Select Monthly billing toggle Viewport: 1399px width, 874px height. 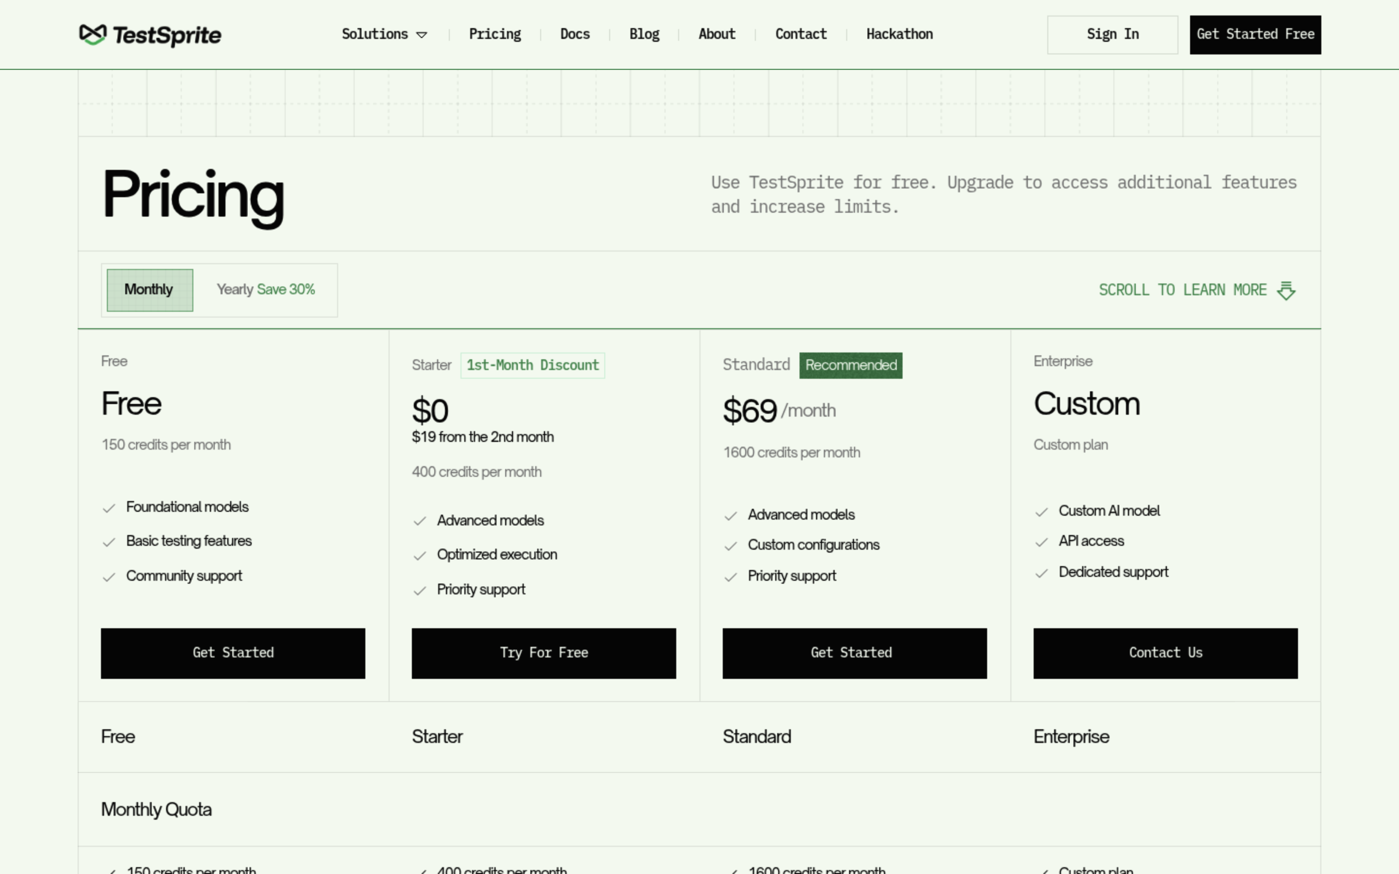[x=149, y=289]
